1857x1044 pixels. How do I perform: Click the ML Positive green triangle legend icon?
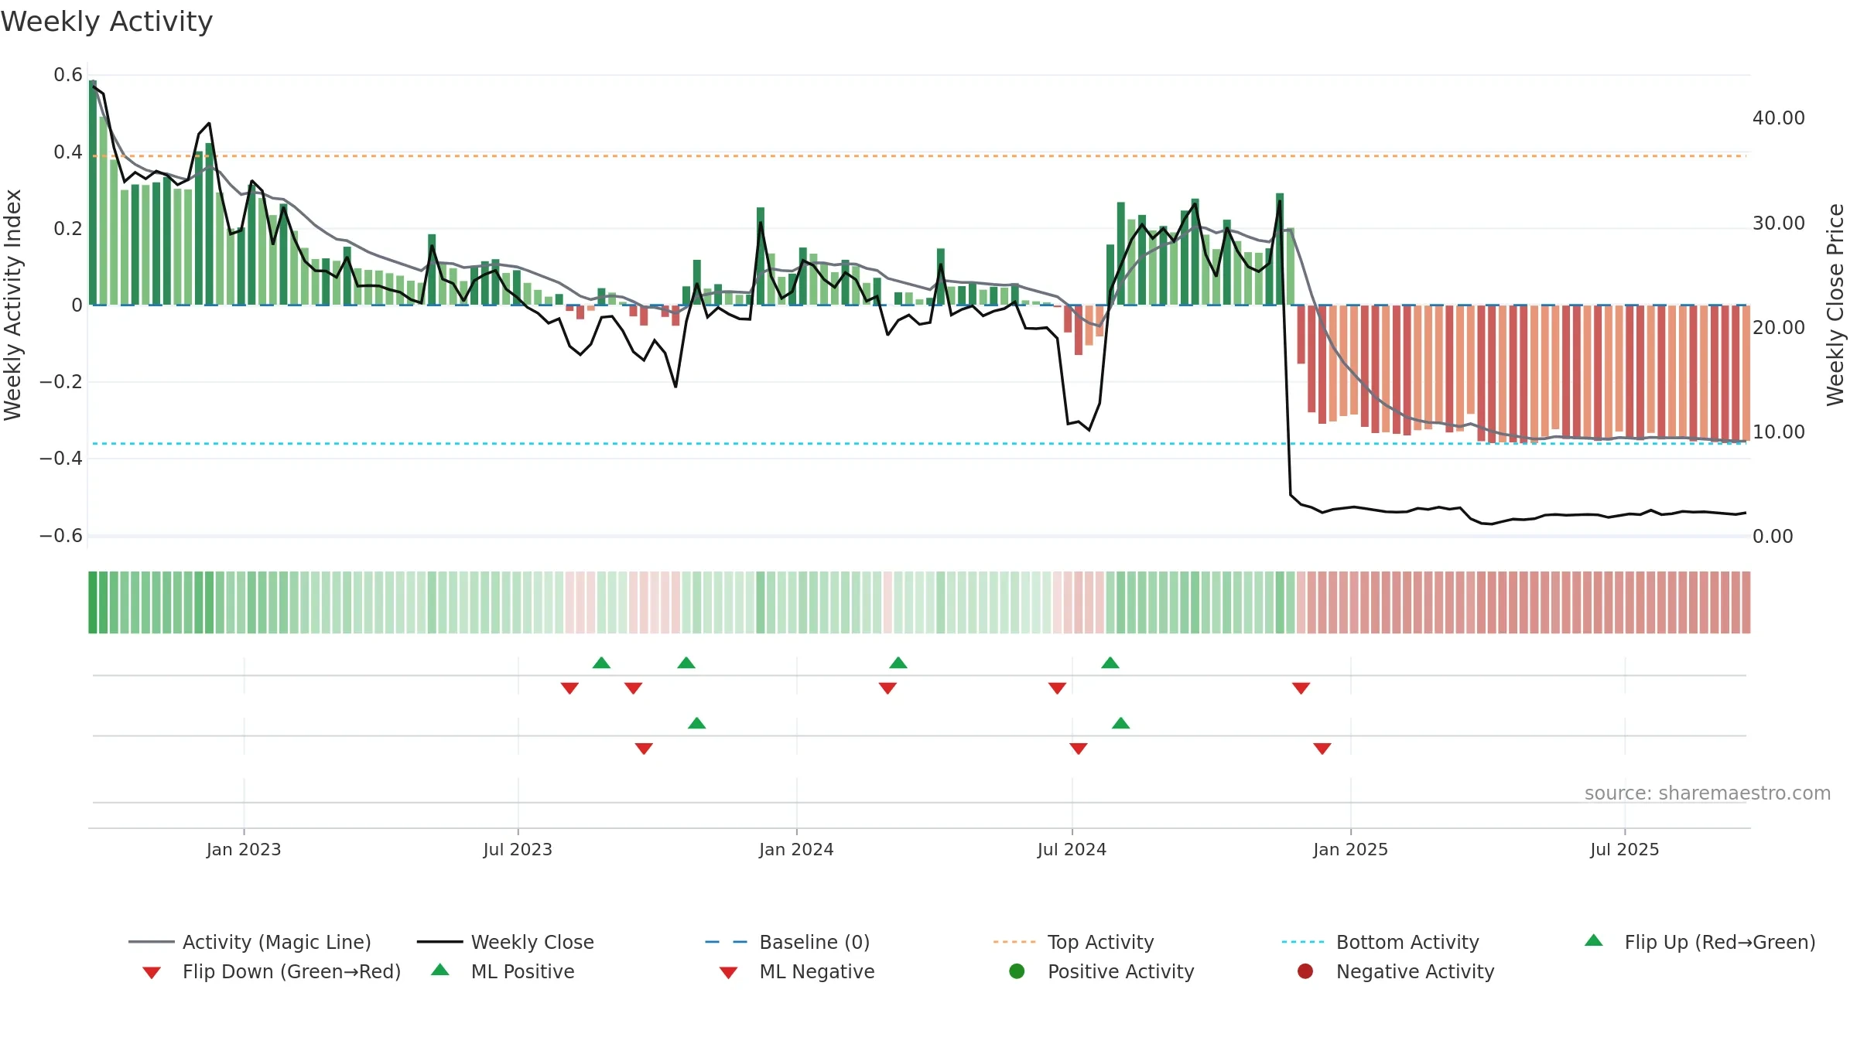click(440, 970)
